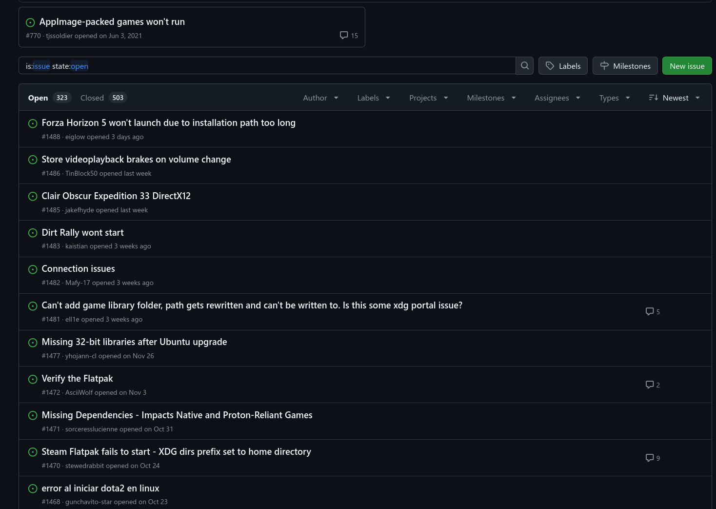
Task: Click the Milestones button next to search
Action: pos(625,66)
